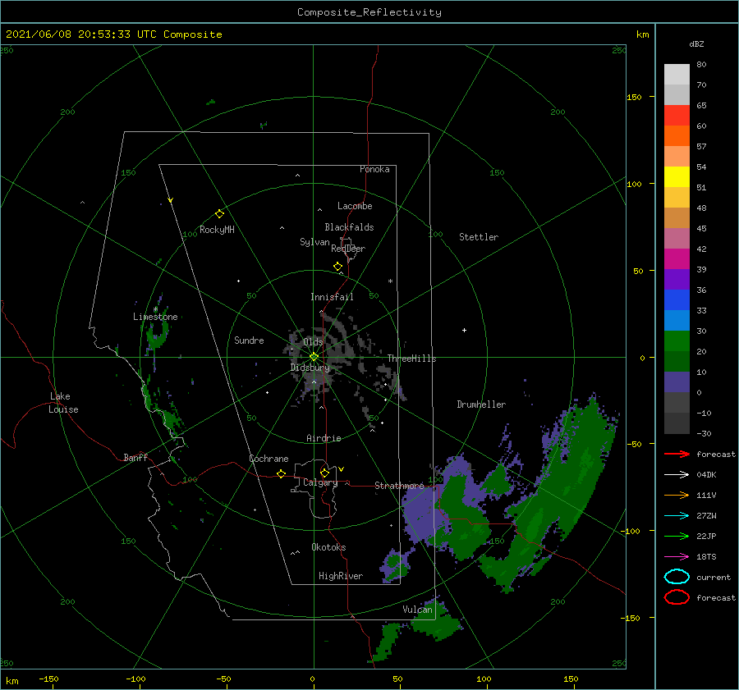Click the white plus marker north of Drumheller

(464, 330)
